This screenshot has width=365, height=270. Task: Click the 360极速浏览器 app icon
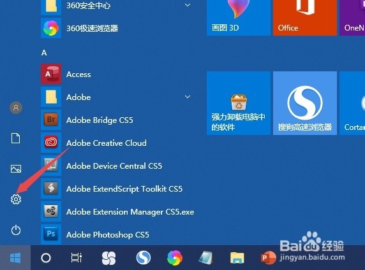click(x=51, y=28)
